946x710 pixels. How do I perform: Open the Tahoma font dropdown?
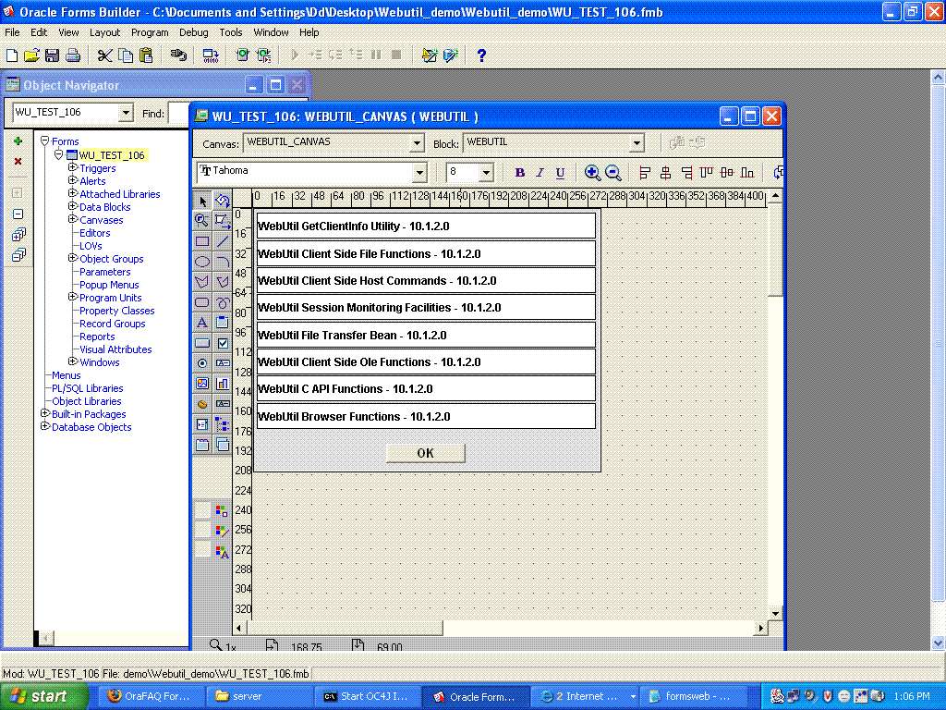click(420, 173)
